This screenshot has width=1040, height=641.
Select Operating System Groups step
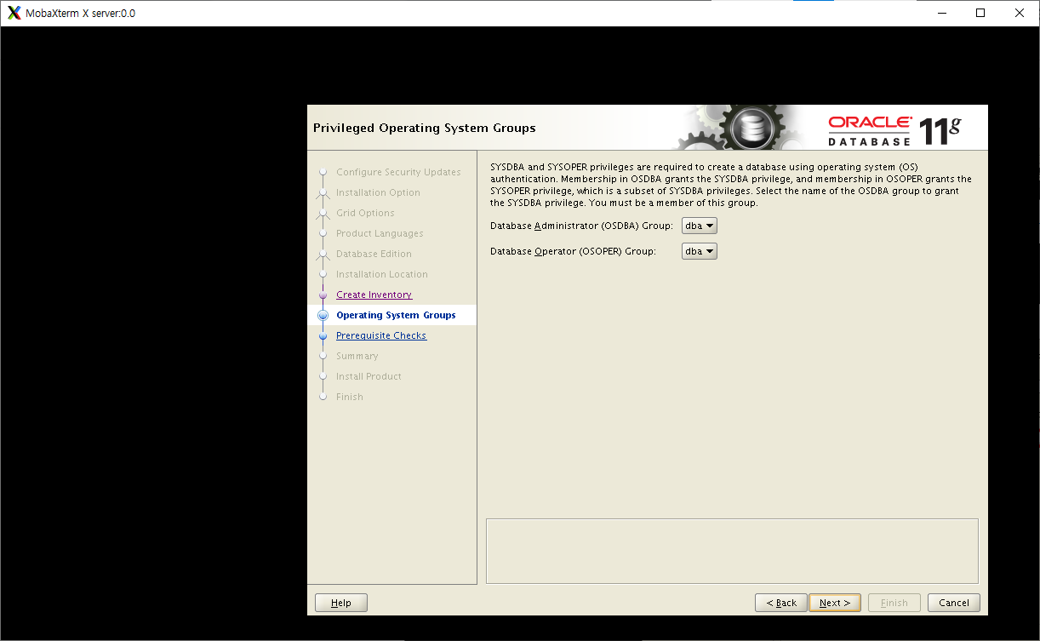point(396,315)
